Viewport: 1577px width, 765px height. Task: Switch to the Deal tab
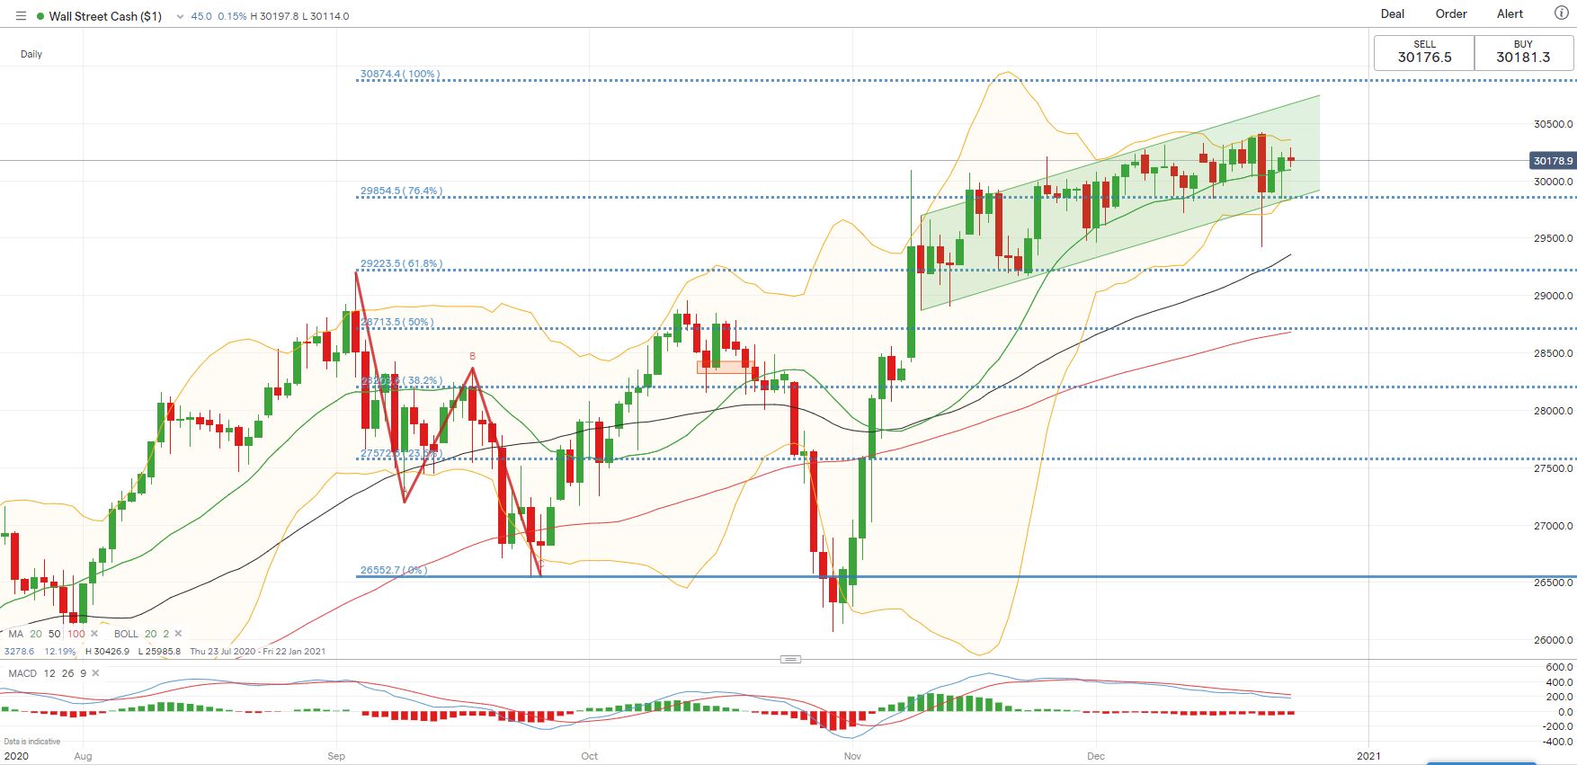(1393, 13)
